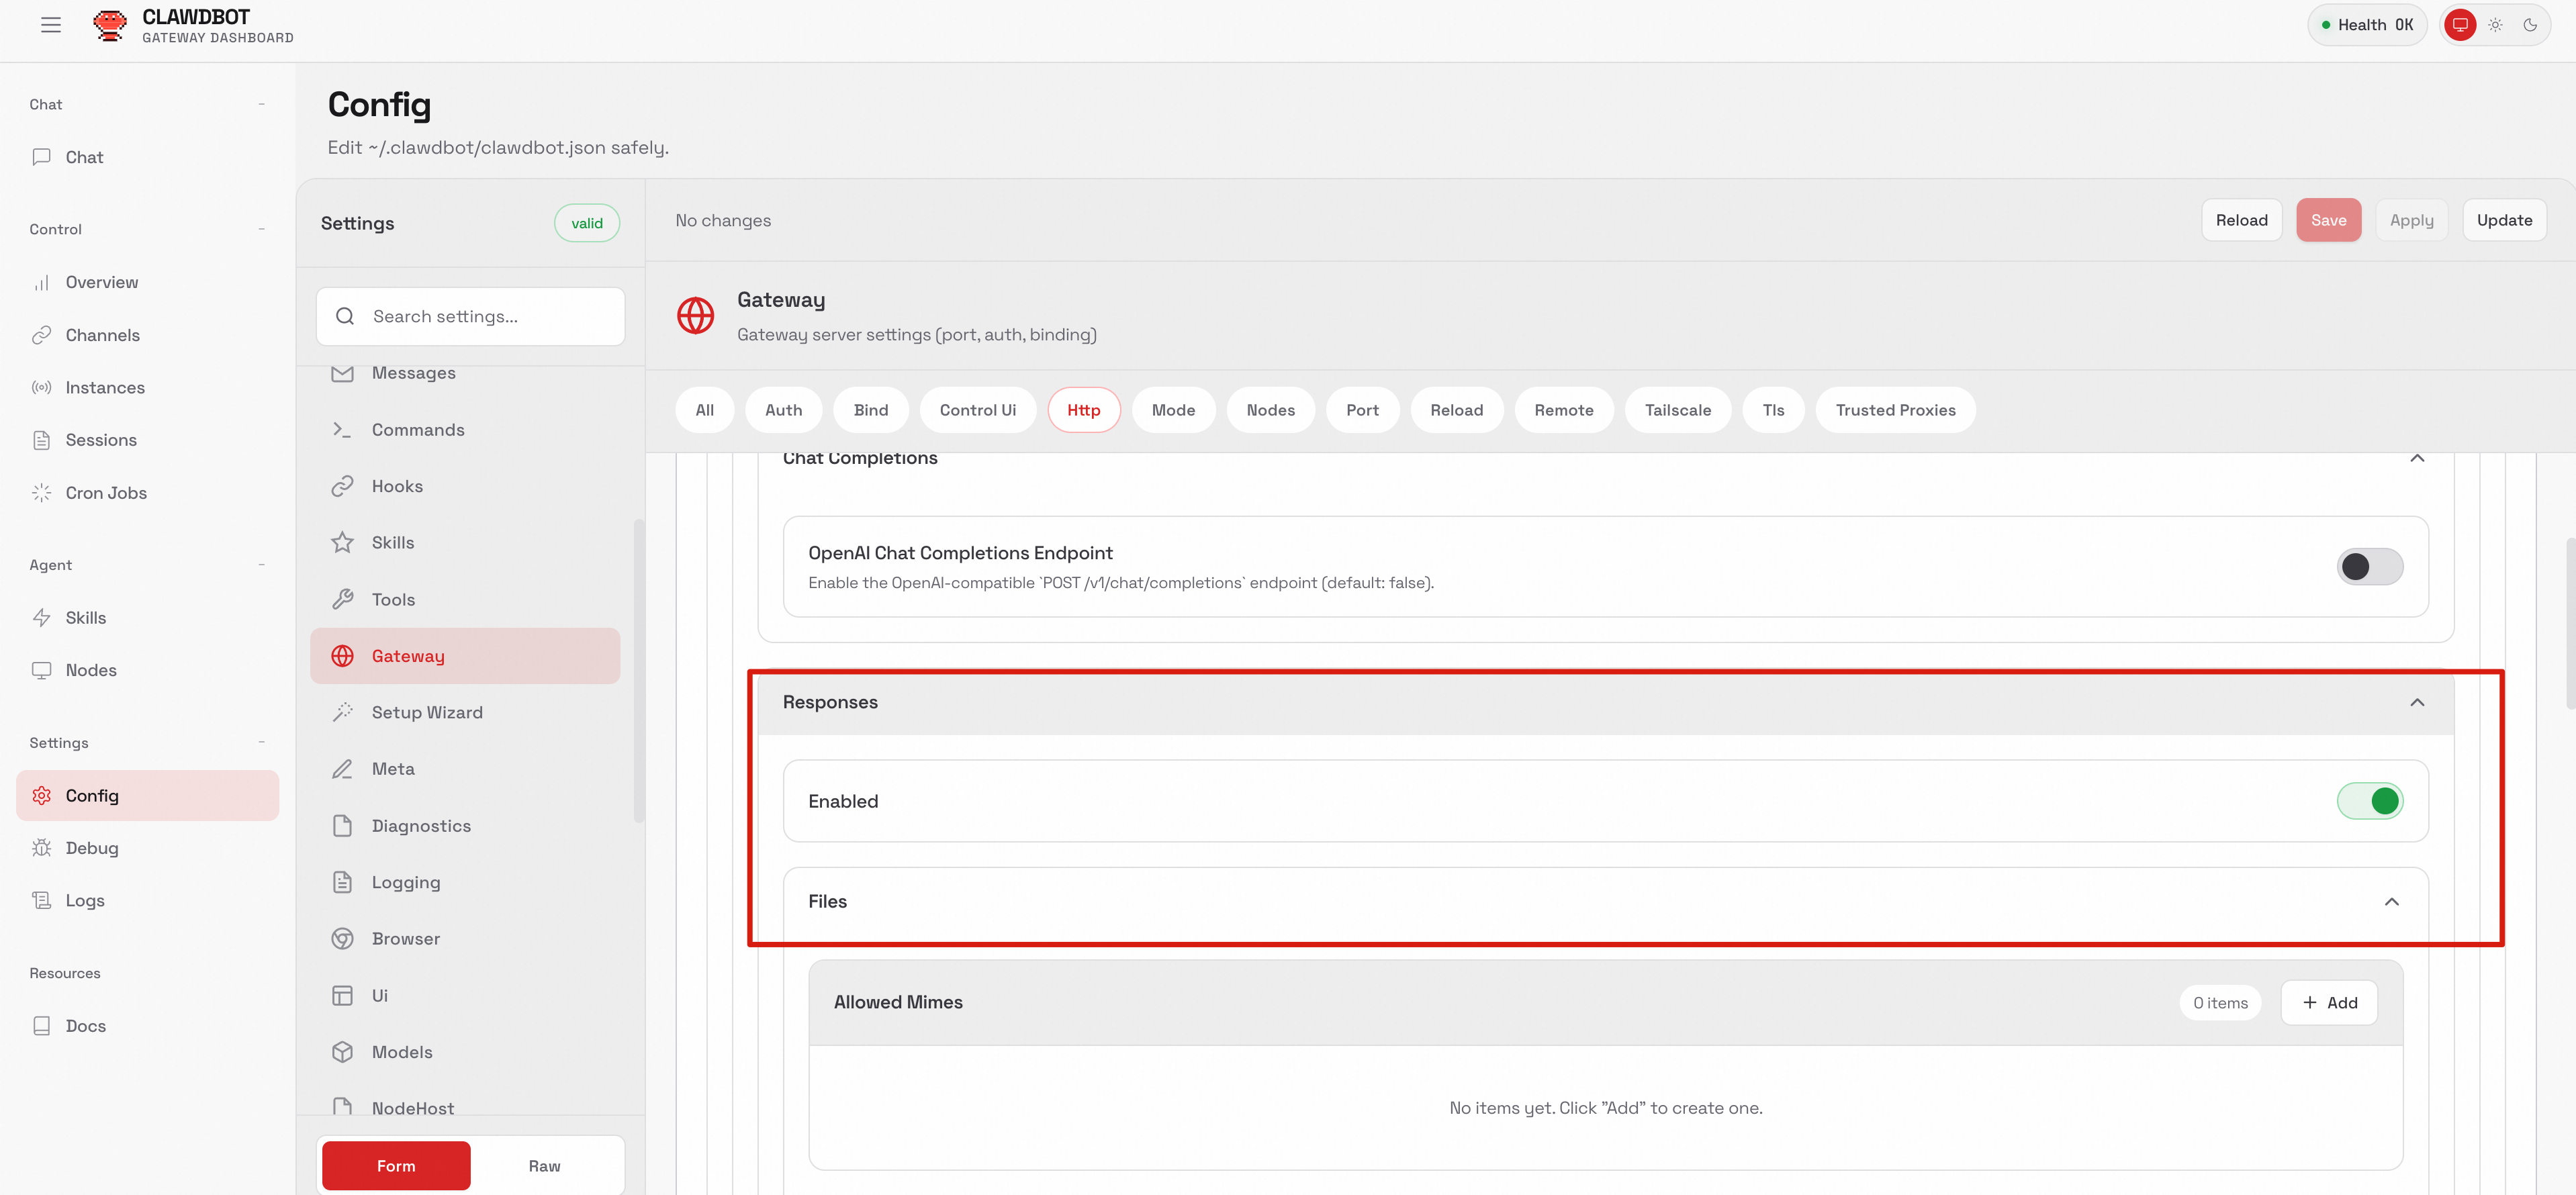This screenshot has height=1195, width=2576.
Task: Open Cron Jobs from the sidebar
Action: [x=105, y=493]
